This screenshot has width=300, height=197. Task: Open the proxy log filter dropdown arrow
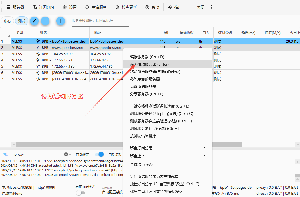coord(70,154)
